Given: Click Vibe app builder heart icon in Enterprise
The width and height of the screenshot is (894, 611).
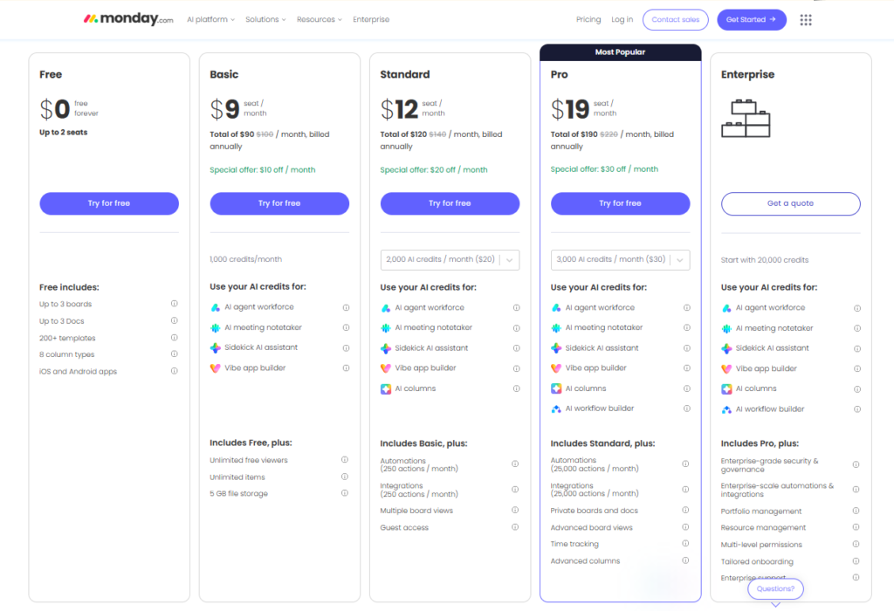Looking at the screenshot, I should click(x=726, y=368).
